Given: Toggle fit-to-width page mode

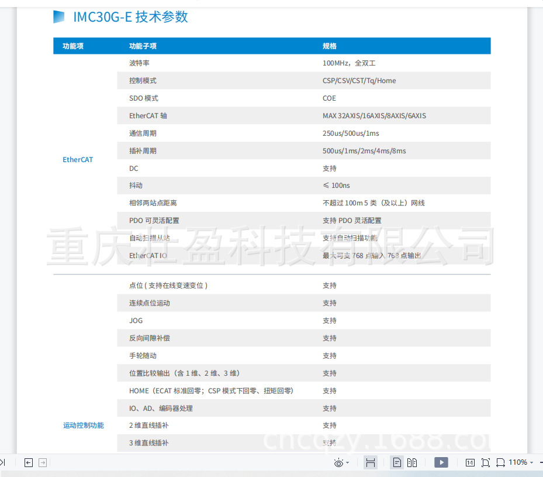Looking at the screenshot, I should (500, 462).
